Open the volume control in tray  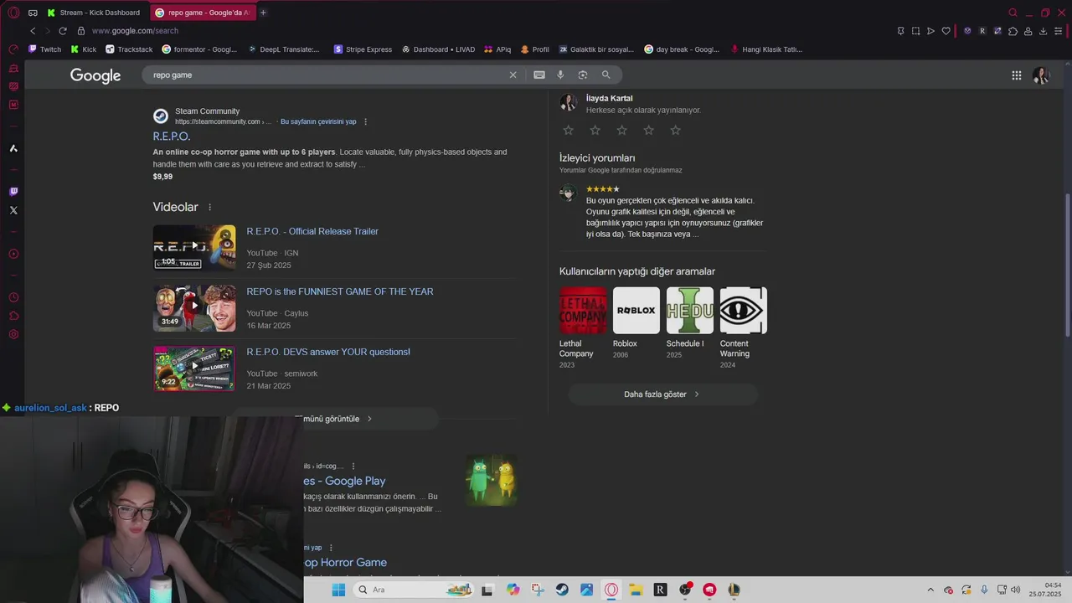1016,590
